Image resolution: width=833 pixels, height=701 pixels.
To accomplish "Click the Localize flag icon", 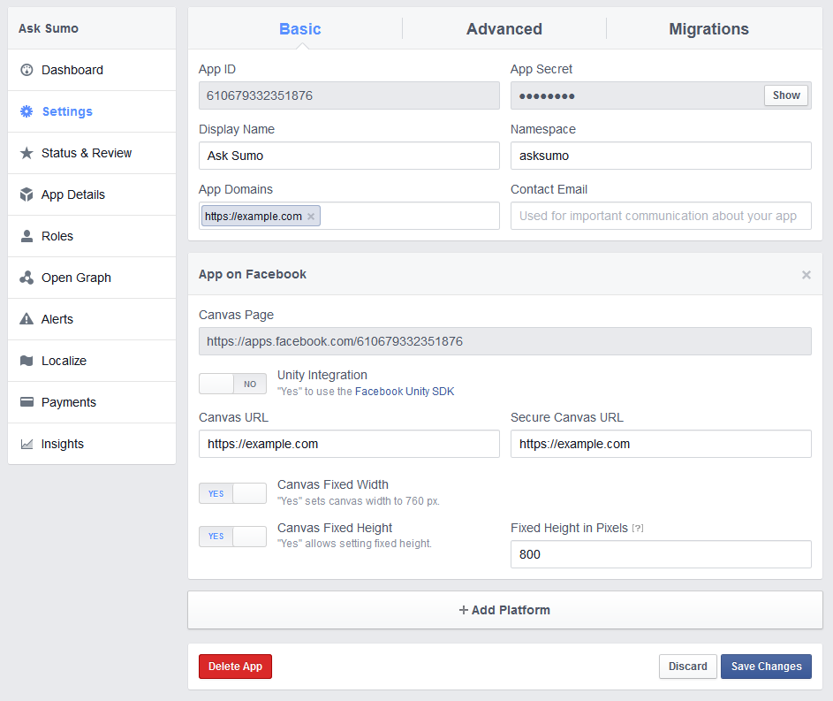I will pos(27,361).
